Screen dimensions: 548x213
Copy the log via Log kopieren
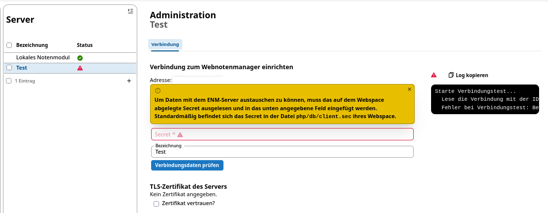point(468,75)
